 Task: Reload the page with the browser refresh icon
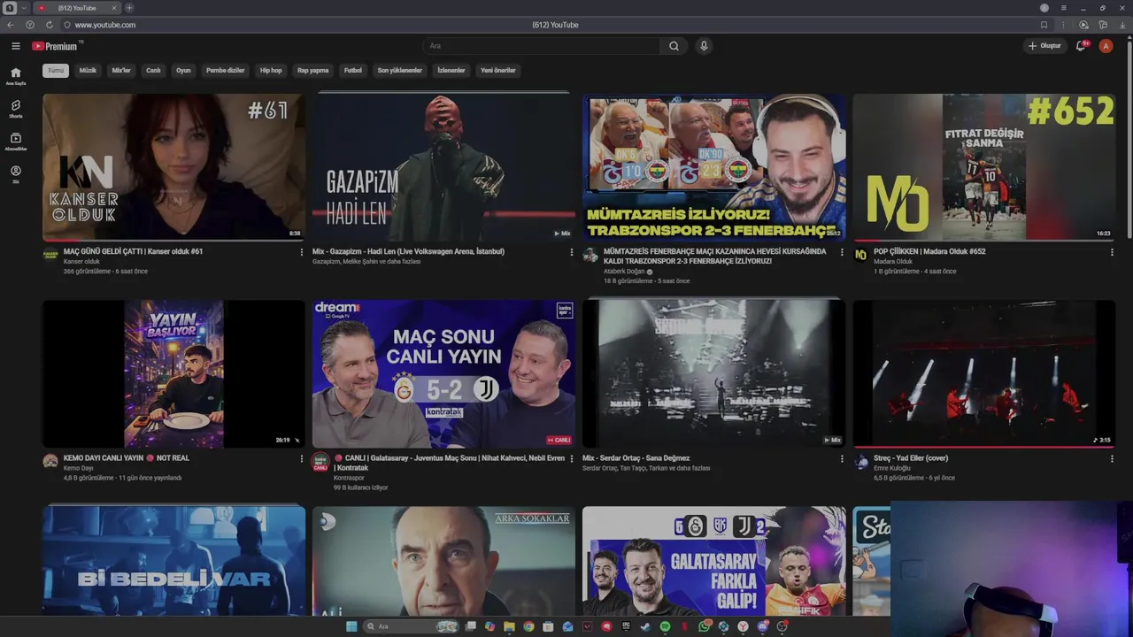49,25
